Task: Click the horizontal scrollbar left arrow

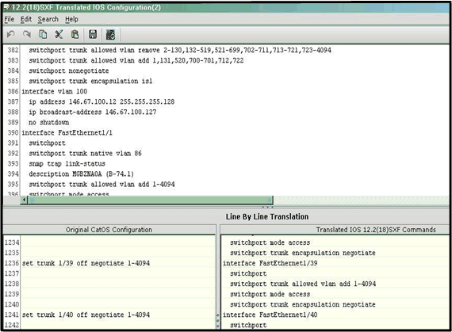Action: (25, 200)
